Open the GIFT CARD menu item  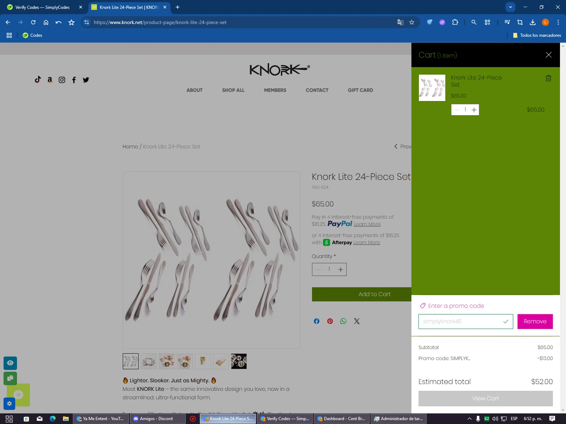(x=360, y=90)
